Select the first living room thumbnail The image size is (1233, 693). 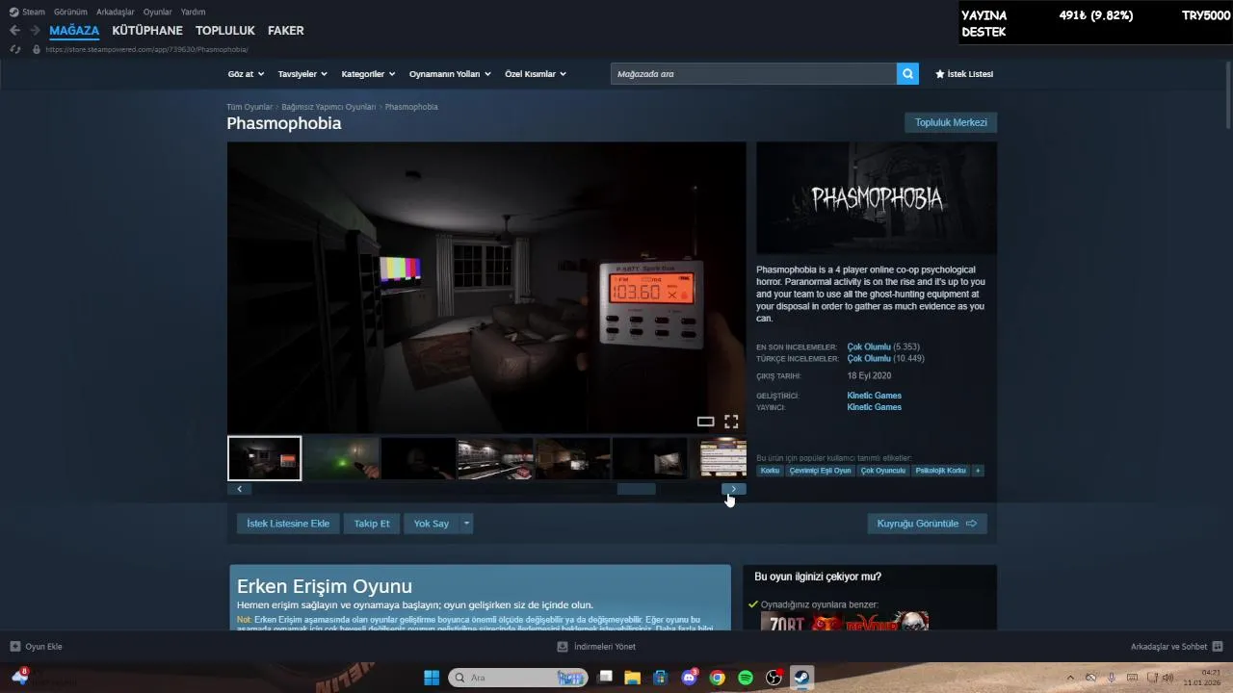click(264, 458)
